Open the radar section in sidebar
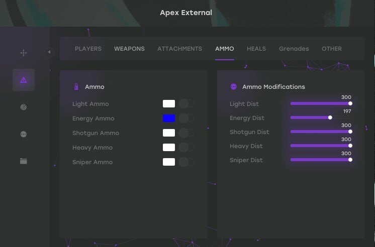 24,107
